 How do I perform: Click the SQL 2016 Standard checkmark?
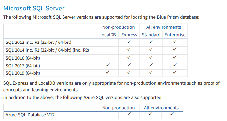(x=151, y=57)
